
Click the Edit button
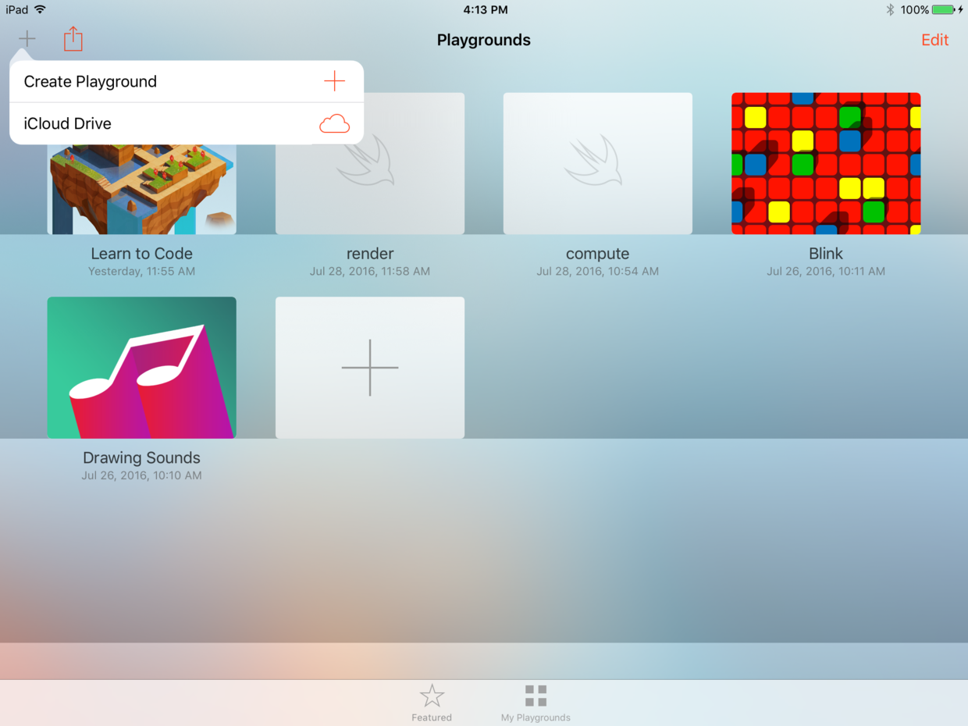[934, 40]
